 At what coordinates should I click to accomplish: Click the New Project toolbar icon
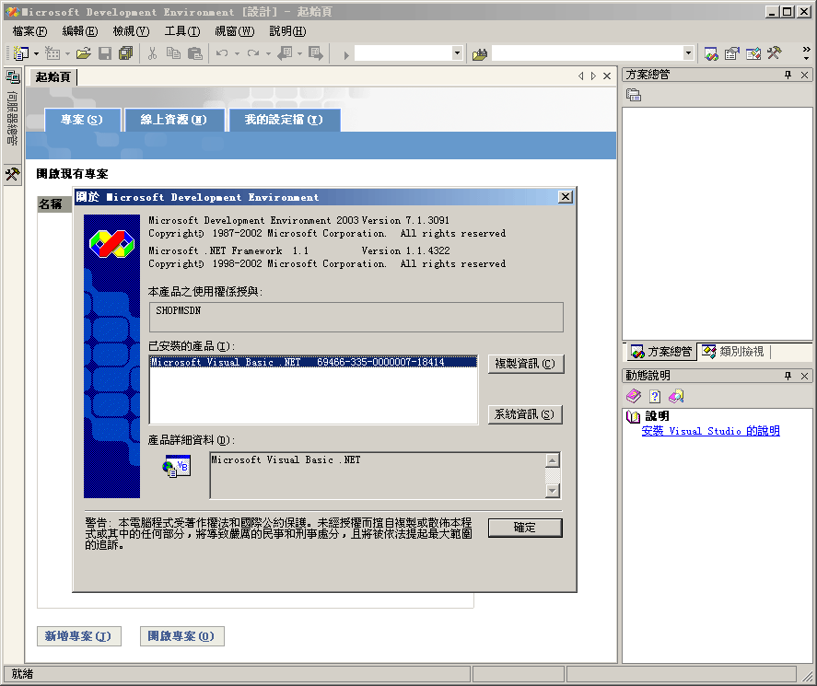click(x=21, y=53)
